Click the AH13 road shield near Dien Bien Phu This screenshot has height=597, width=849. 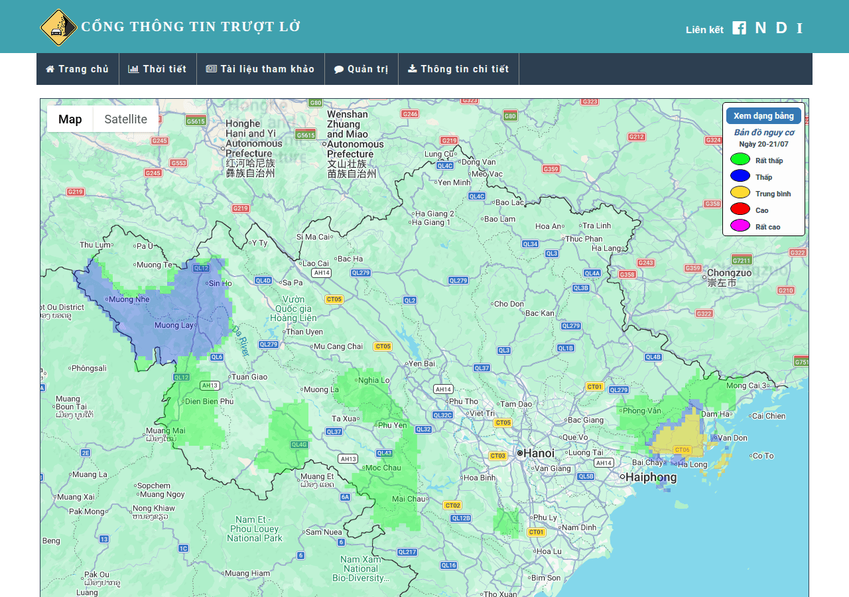click(210, 385)
